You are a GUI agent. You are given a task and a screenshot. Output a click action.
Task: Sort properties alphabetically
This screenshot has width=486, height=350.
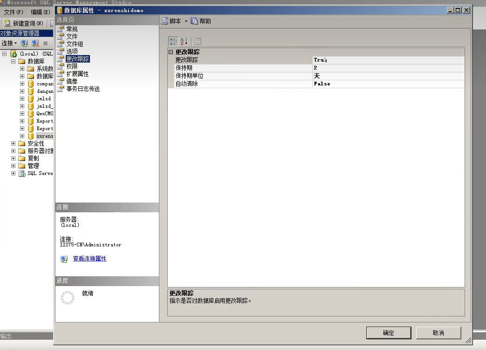(x=184, y=41)
